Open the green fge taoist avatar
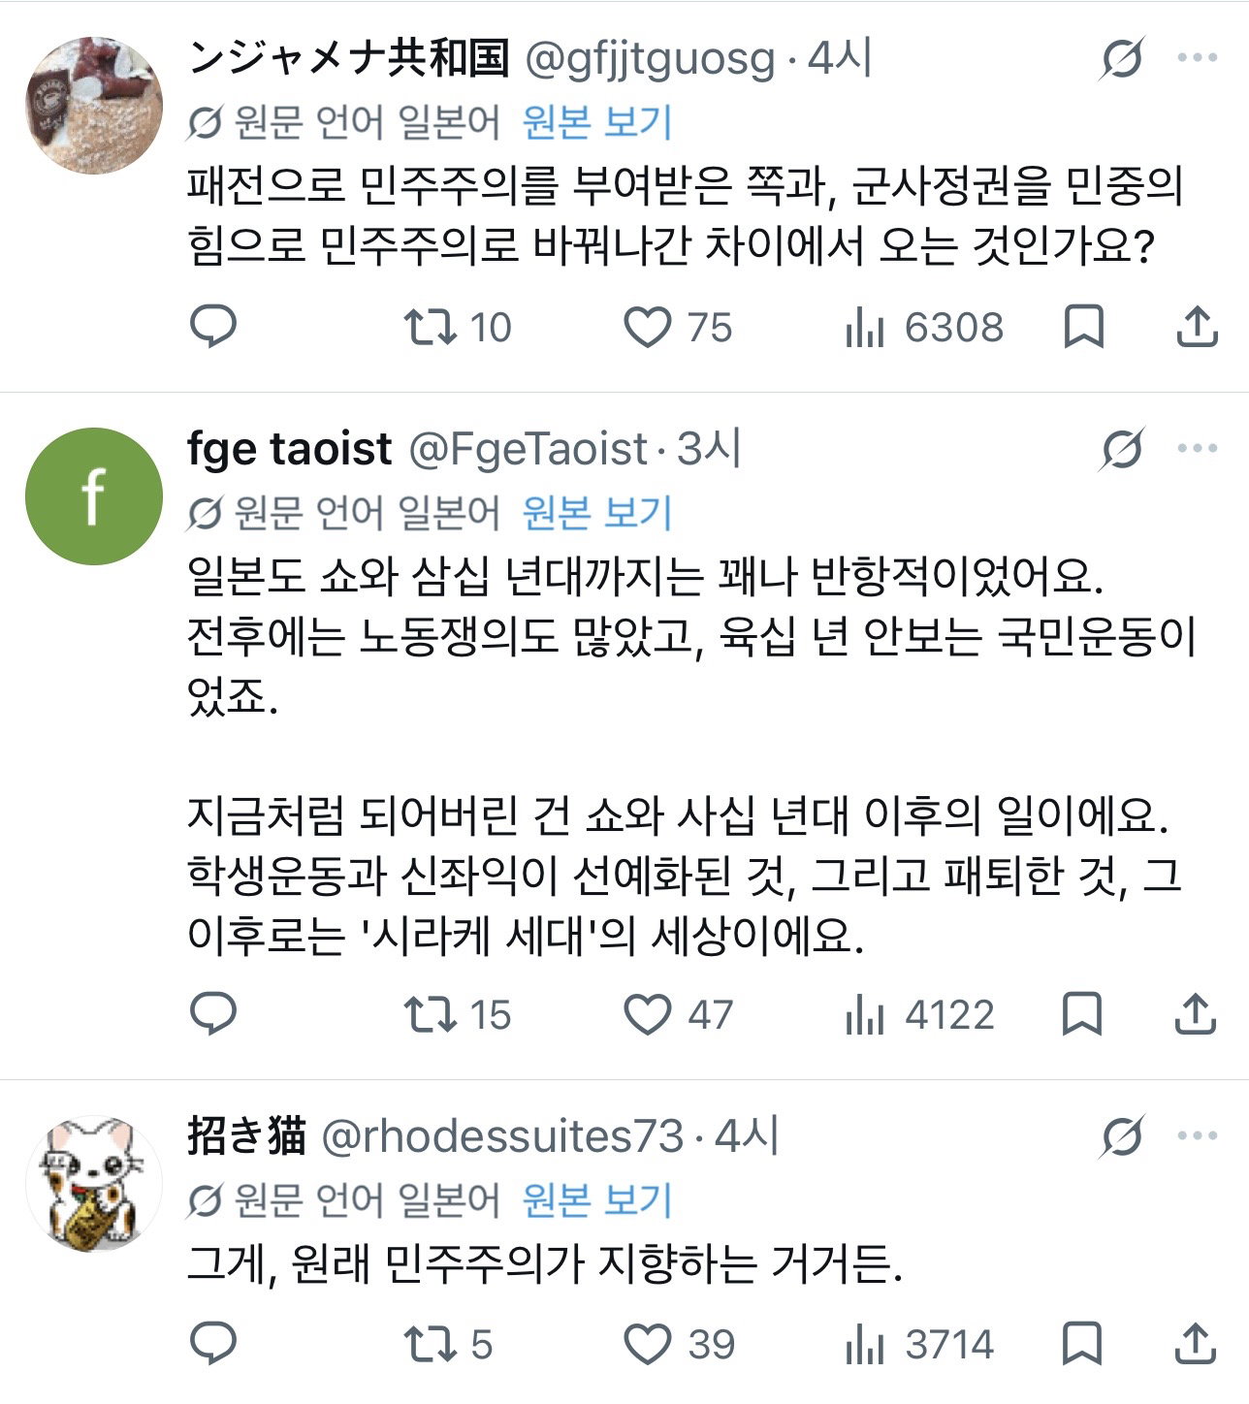Viewport: 1249px width, 1404px height. click(x=93, y=496)
